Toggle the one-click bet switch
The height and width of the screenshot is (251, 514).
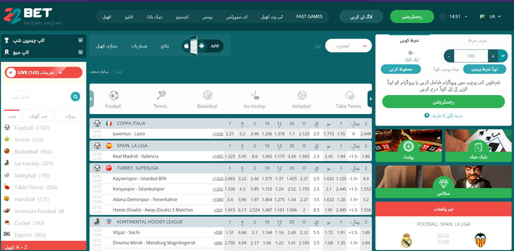[x=411, y=53]
